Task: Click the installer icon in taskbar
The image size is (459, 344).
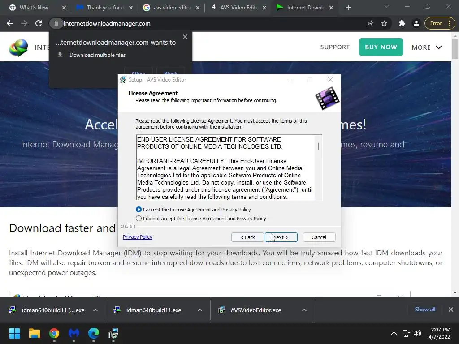Action: point(113,333)
